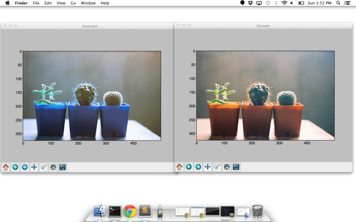Reset view with Home icon in Incorrect window
This screenshot has height=222, width=356.
(6, 167)
